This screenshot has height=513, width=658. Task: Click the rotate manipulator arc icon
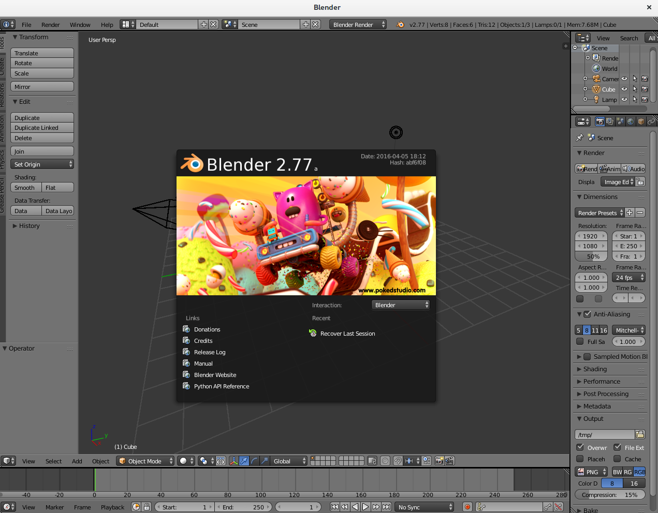(254, 461)
